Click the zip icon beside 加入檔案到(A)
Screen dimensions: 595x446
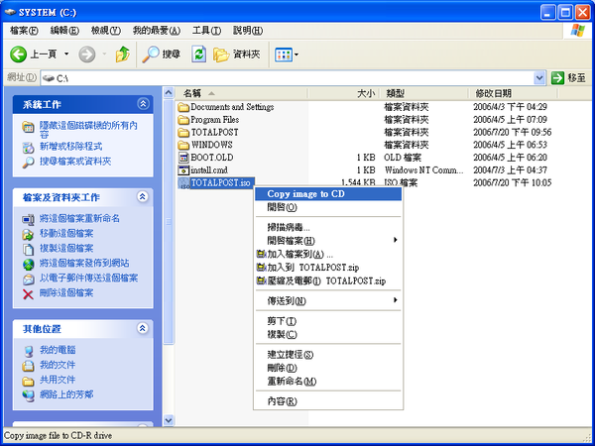[261, 254]
